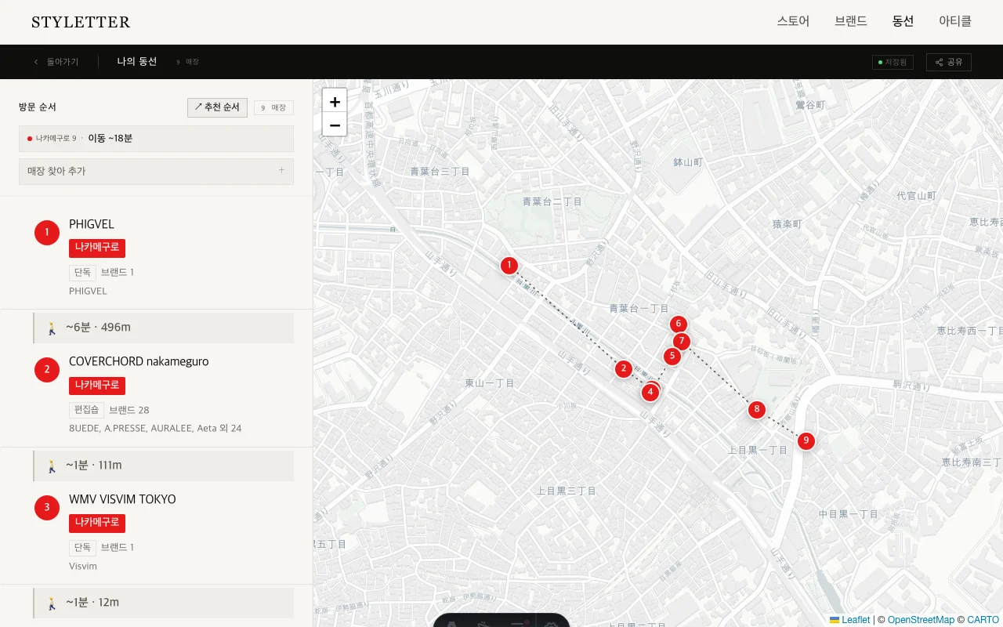
Task: Click map marker number 2
Action: click(x=624, y=369)
